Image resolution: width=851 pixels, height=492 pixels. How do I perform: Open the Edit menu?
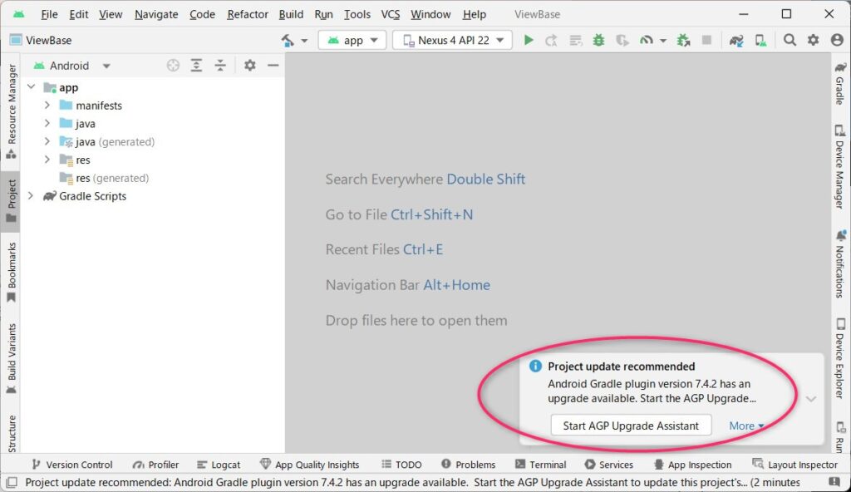[x=79, y=14]
